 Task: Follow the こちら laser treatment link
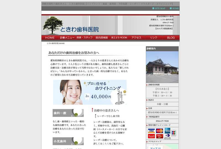(x=106, y=144)
